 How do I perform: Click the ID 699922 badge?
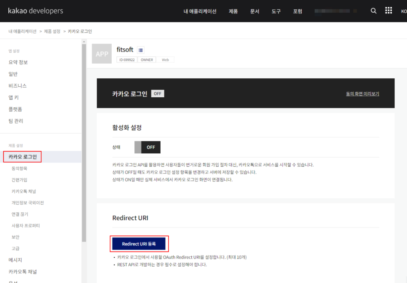[127, 60]
